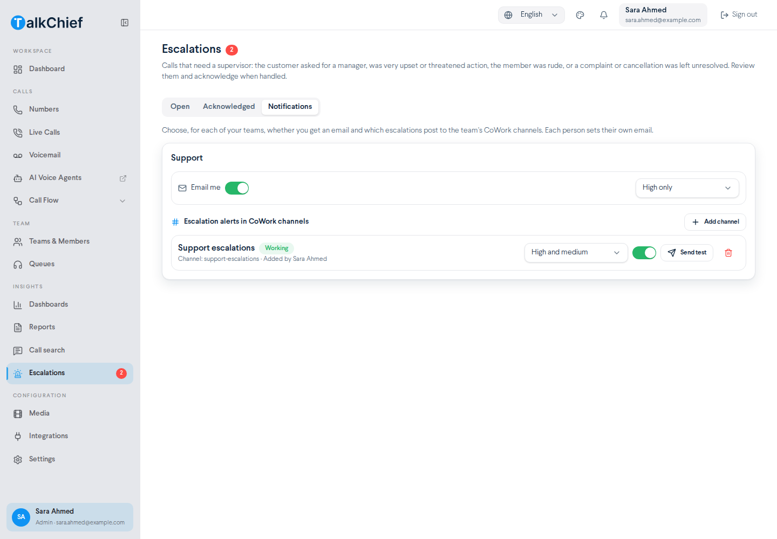Open Live Calls
This screenshot has width=777, height=539.
click(70, 133)
